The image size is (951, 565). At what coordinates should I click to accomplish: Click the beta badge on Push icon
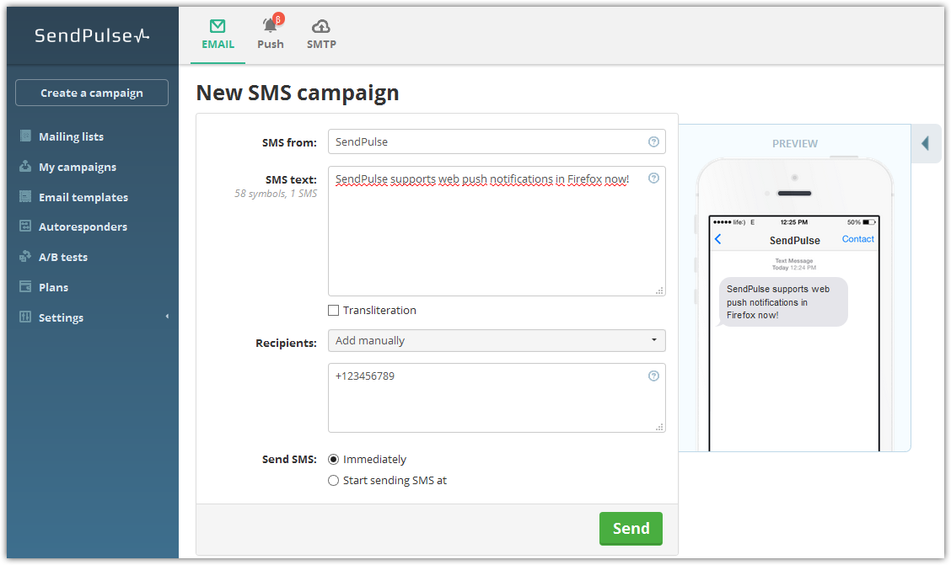(278, 19)
